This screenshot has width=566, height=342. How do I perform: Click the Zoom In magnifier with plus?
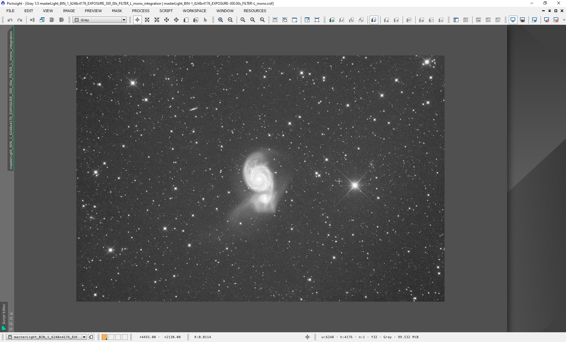point(221,20)
